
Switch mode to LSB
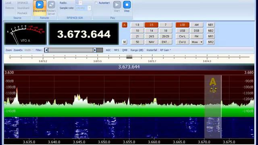tap(182, 25)
